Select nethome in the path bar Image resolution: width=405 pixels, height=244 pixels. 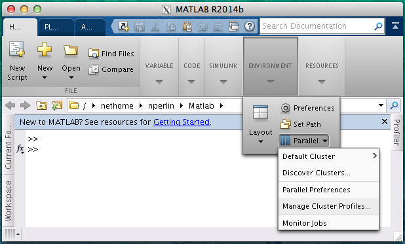(x=117, y=106)
